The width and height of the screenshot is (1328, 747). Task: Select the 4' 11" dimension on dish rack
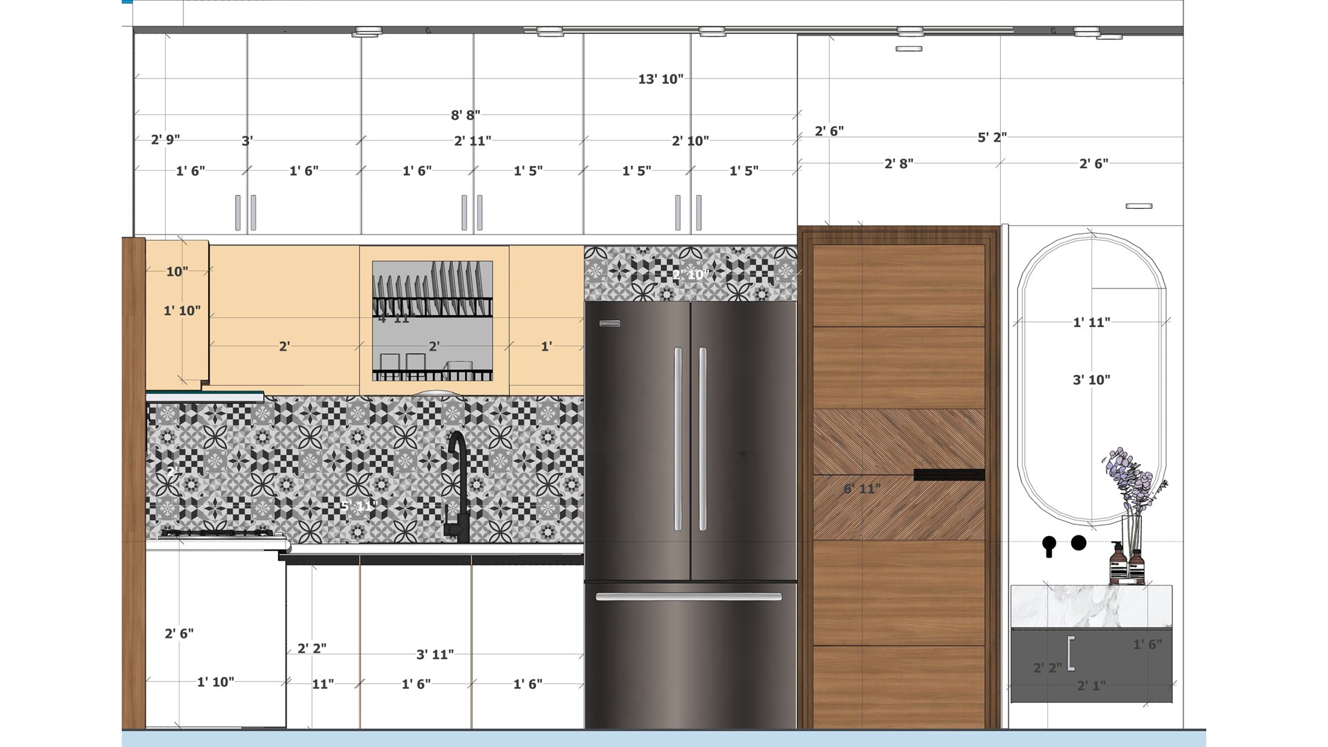click(394, 319)
